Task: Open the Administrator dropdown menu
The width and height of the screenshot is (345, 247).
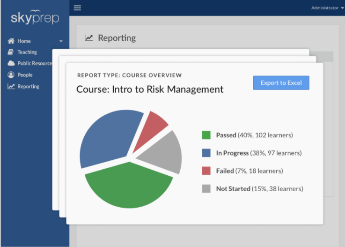Action: [x=327, y=8]
